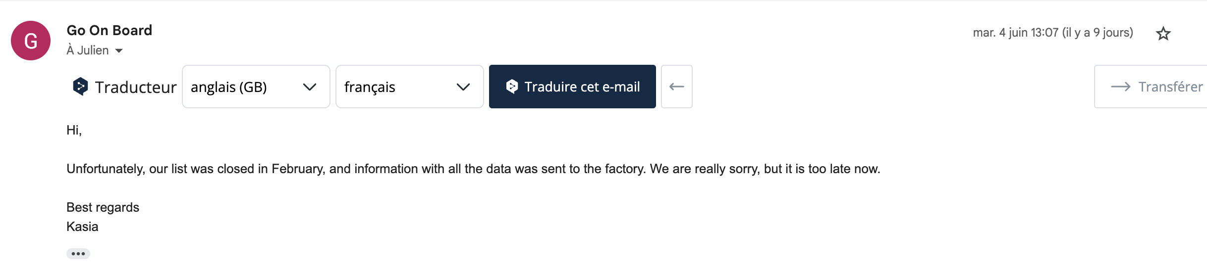This screenshot has width=1207, height=275.
Task: Click the DeepL Traducteur logo icon
Action: click(80, 87)
